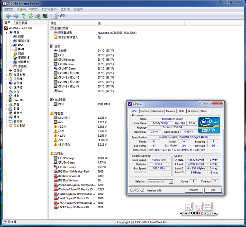
Task: Click the Intel Core i7 logo
Action: point(209,125)
